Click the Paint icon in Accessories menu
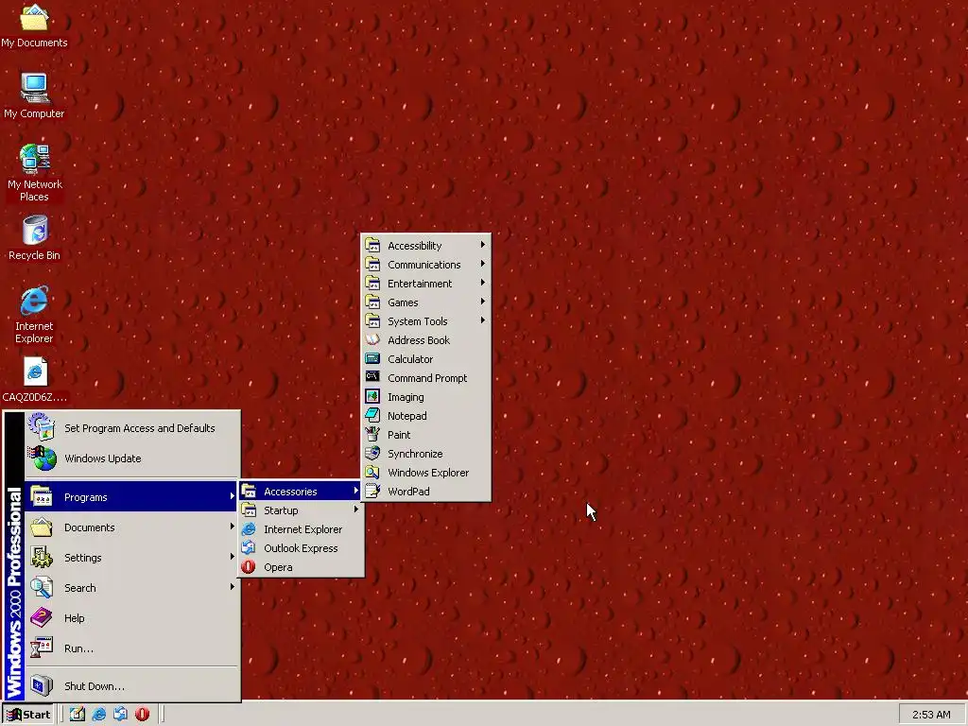 click(x=372, y=434)
